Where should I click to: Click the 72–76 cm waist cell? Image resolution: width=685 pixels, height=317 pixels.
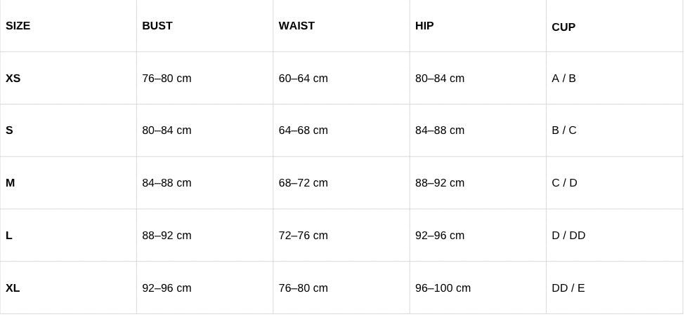coord(304,236)
